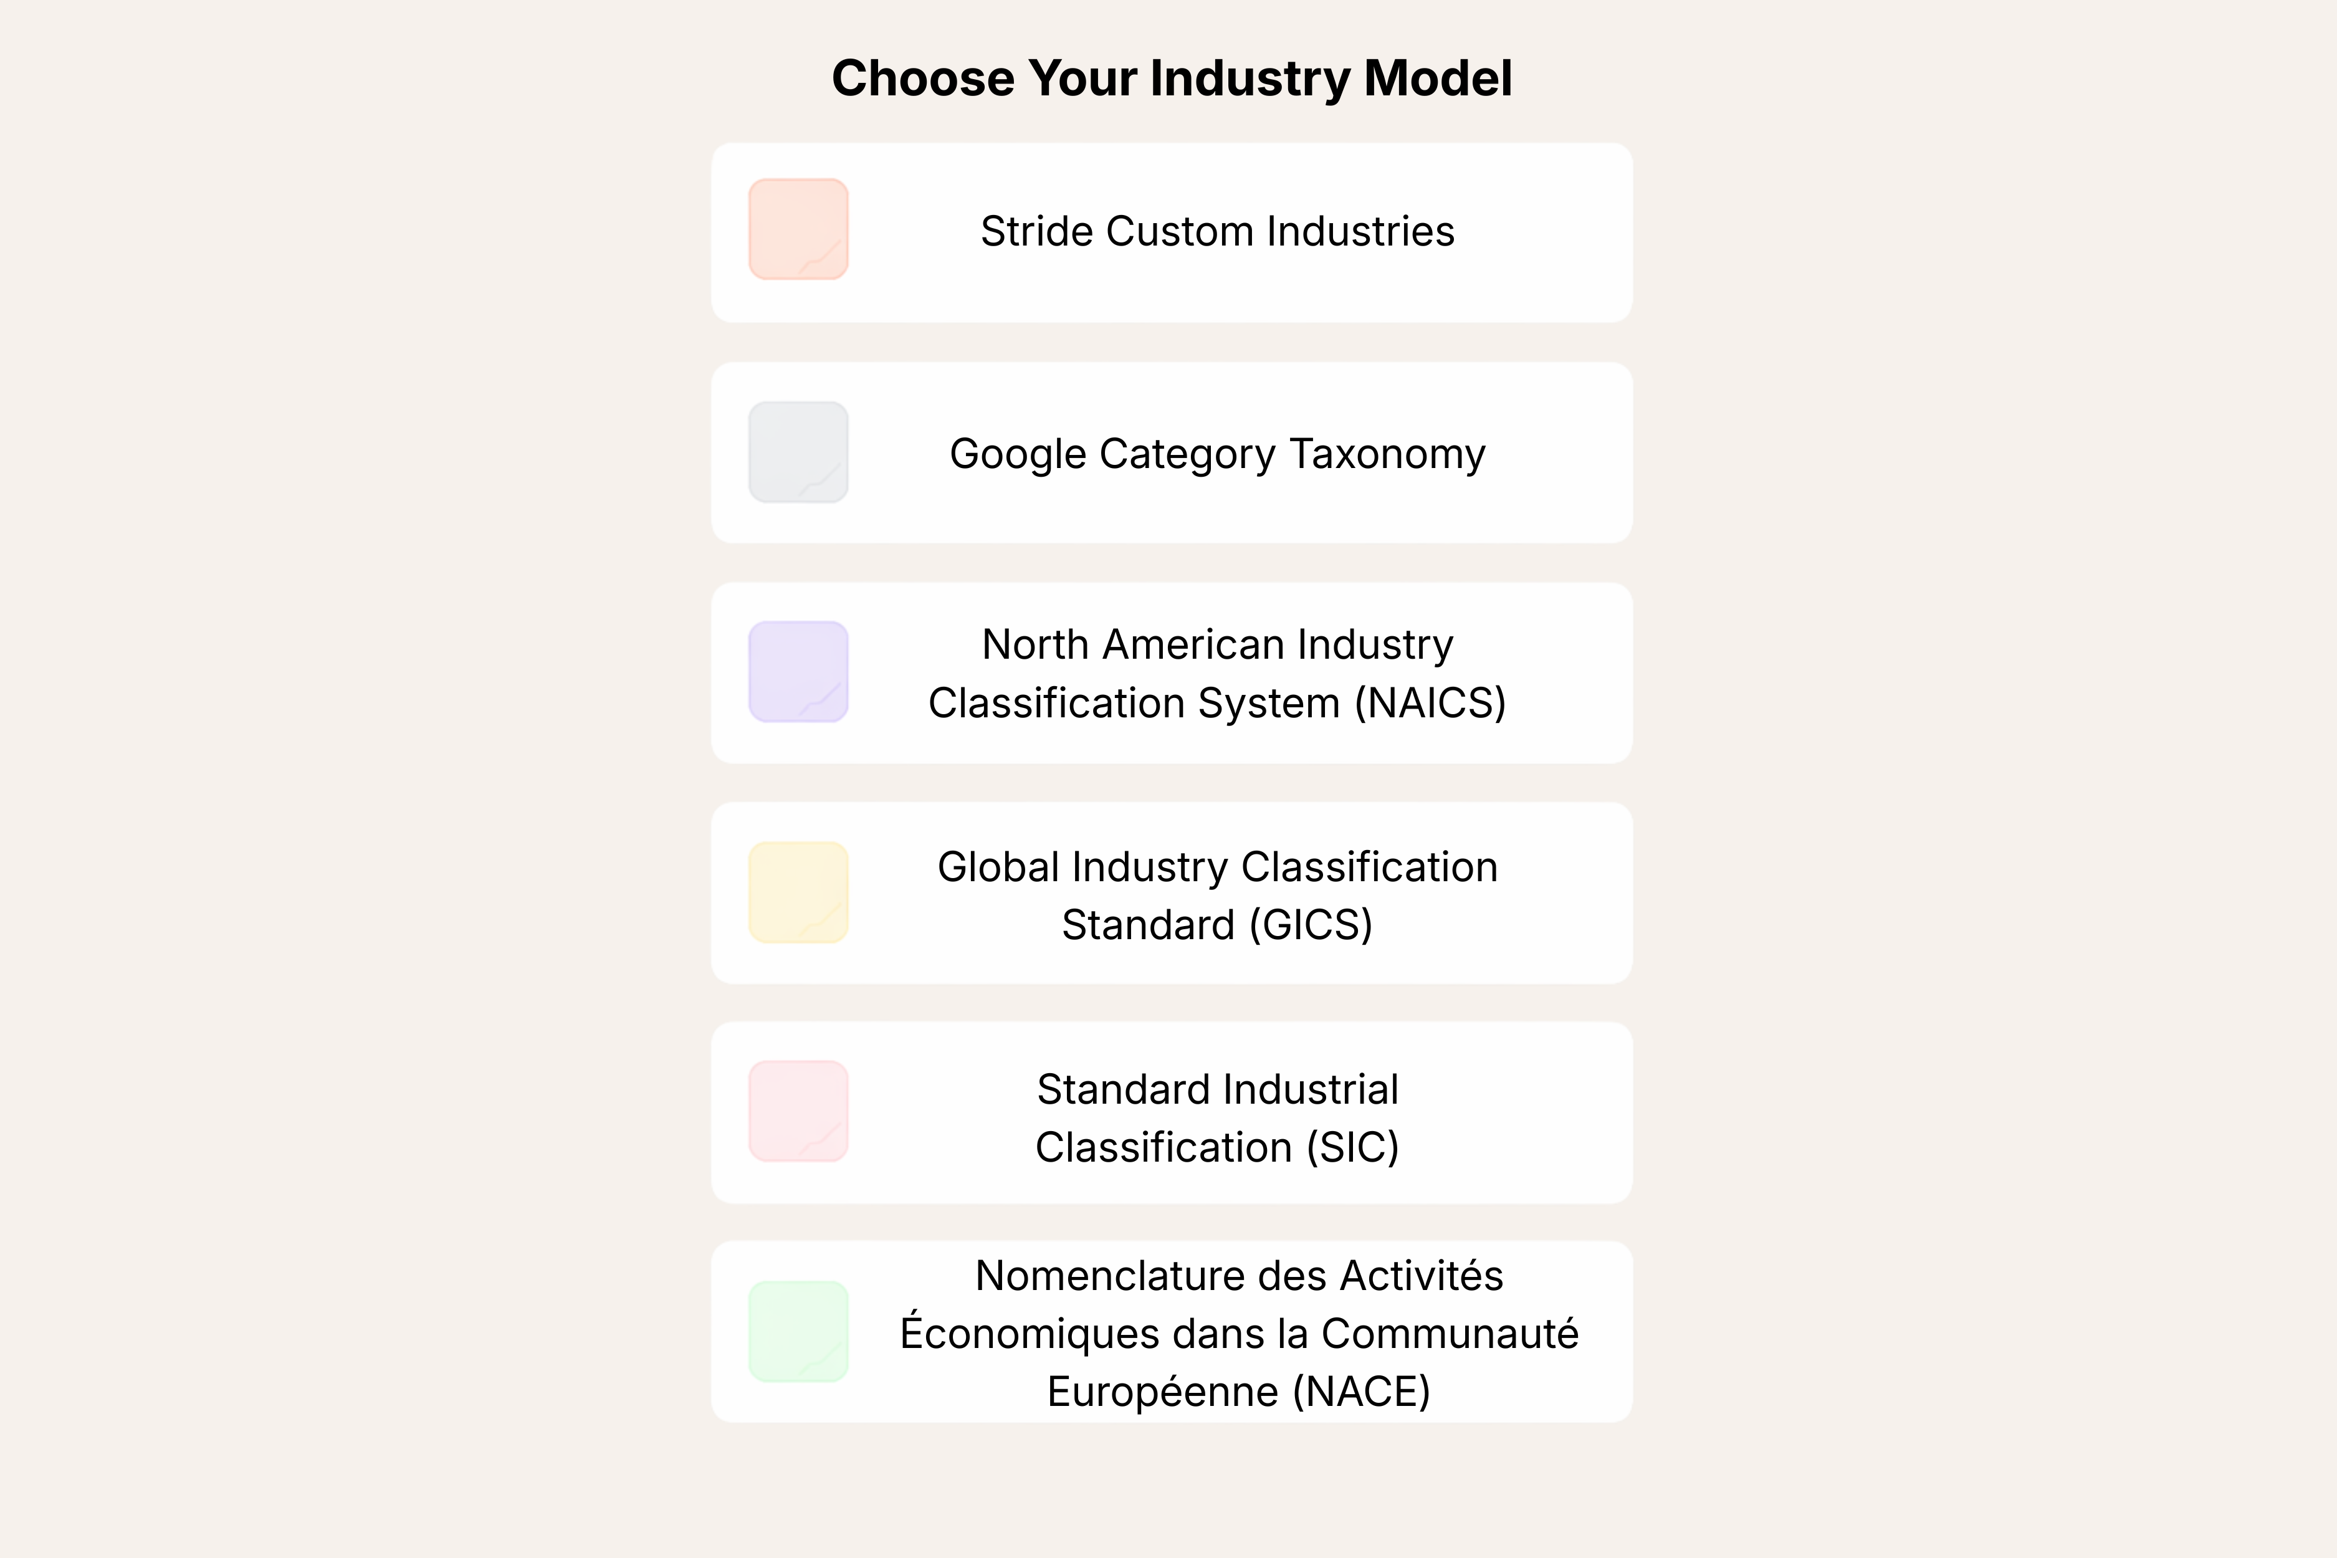Select the pink SIC icon

(x=798, y=1111)
